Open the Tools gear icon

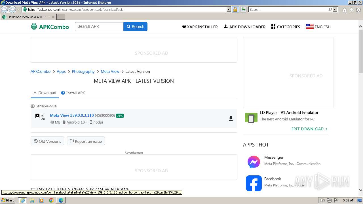pos(358,10)
